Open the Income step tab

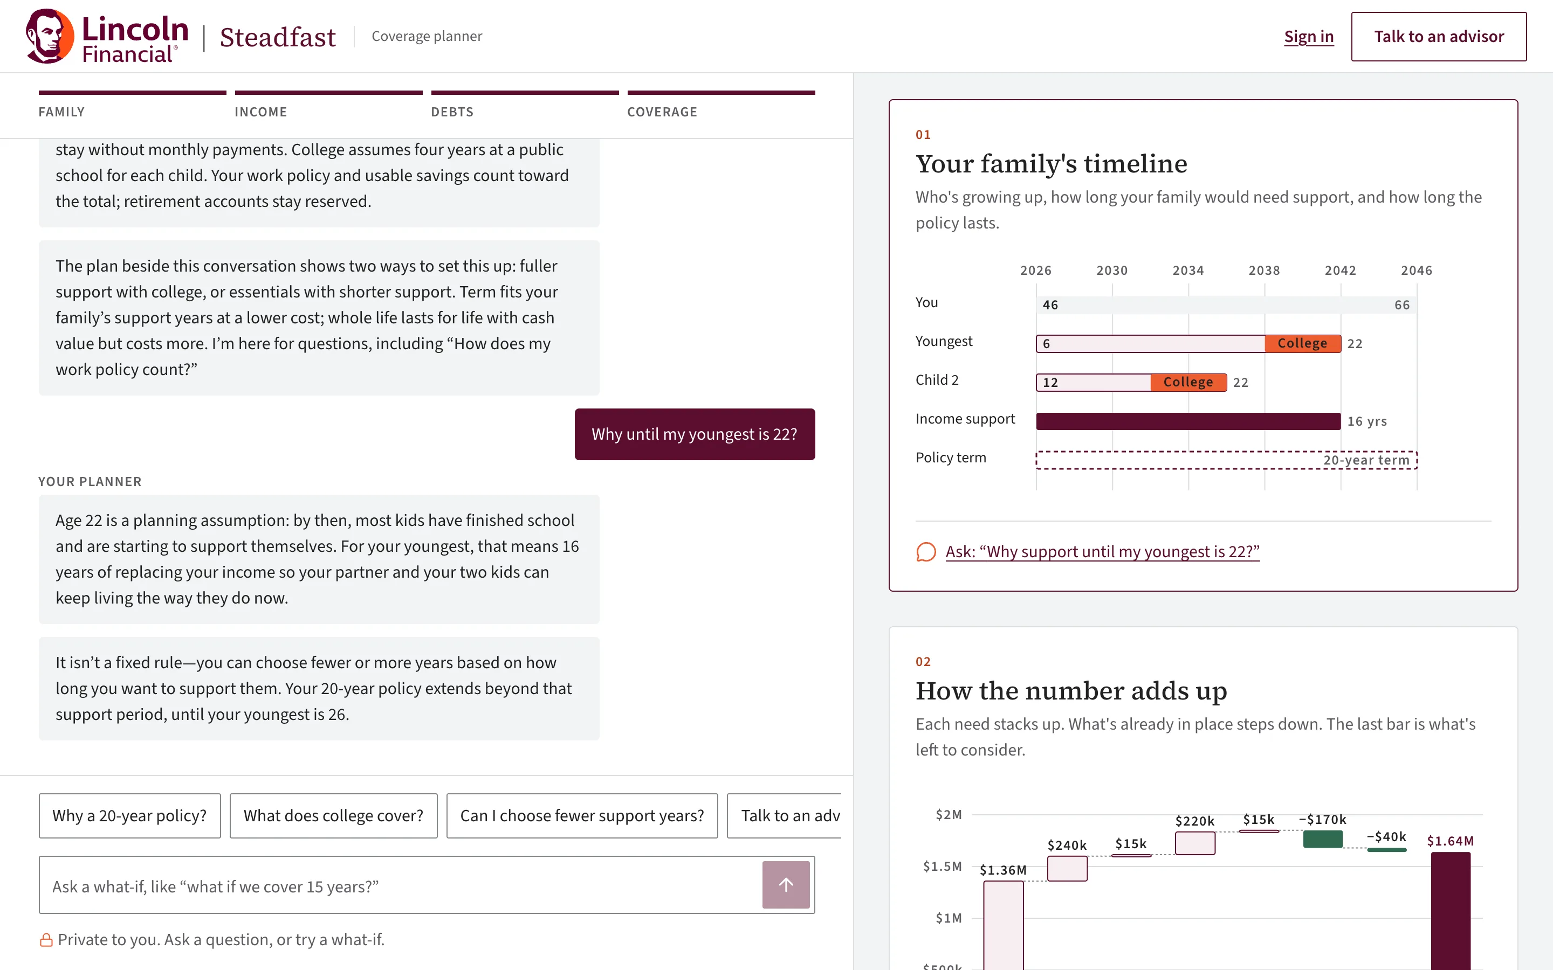tap(328, 105)
